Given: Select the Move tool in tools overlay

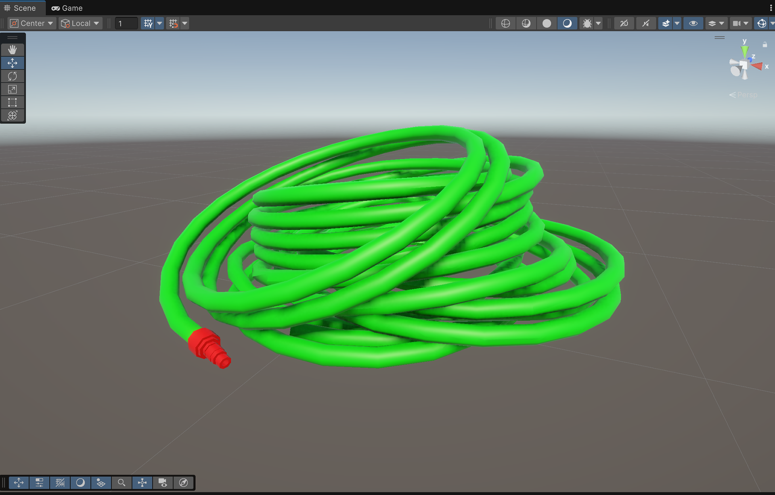Looking at the screenshot, I should (x=13, y=63).
